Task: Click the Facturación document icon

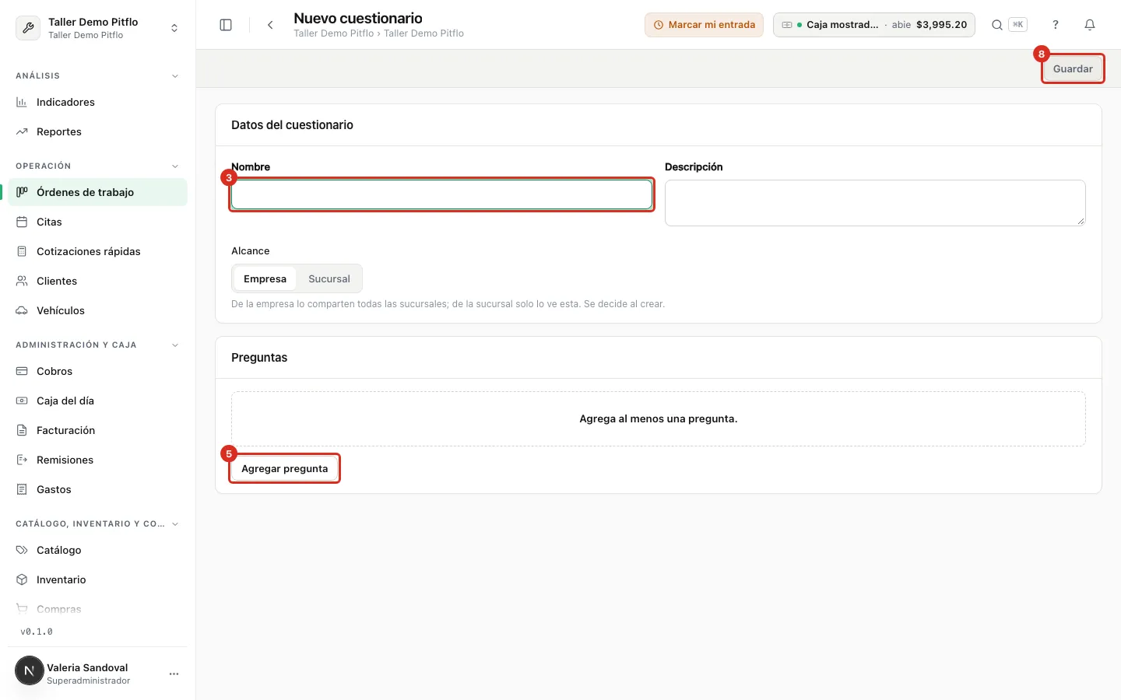Action: (x=22, y=430)
